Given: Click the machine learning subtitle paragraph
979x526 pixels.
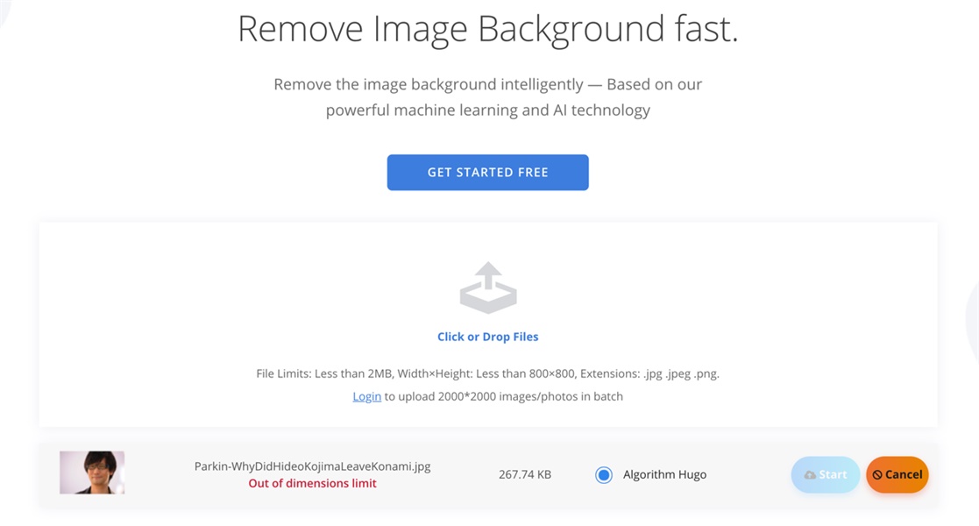Looking at the screenshot, I should tap(487, 96).
